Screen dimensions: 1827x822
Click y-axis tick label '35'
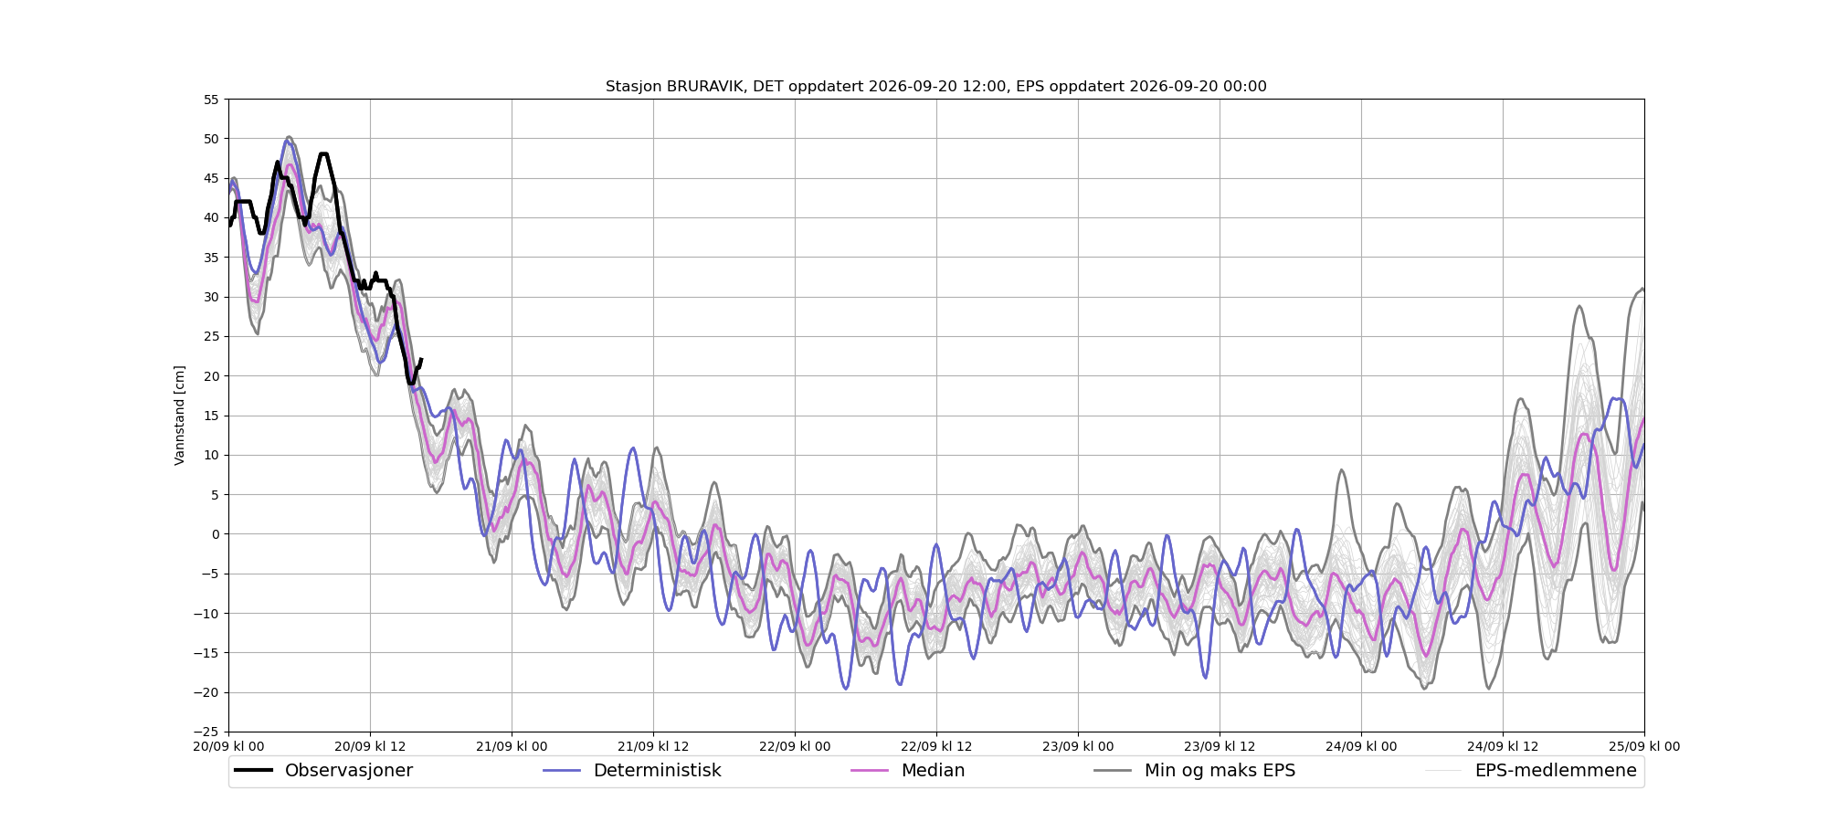point(211,258)
